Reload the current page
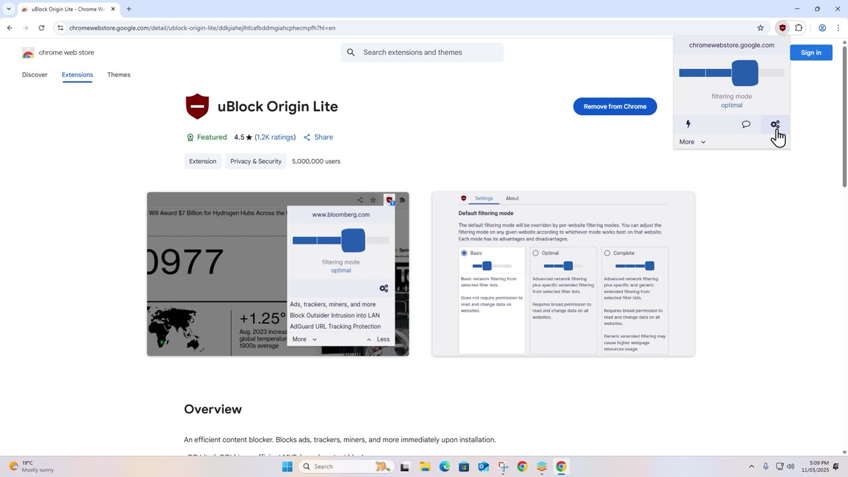Viewport: 848px width, 477px height. click(41, 28)
